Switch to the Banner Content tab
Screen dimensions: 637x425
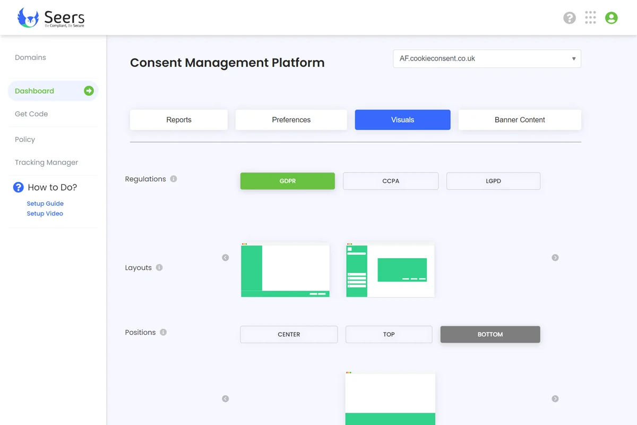click(x=520, y=120)
